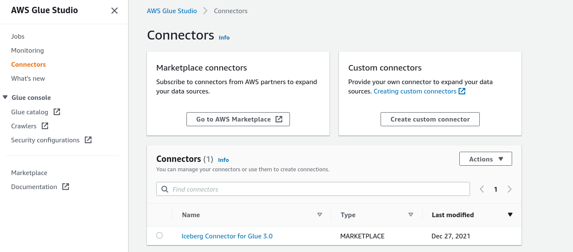This screenshot has height=252, width=573.
Task: Collapse the Glue console section
Action: [x=5, y=97]
